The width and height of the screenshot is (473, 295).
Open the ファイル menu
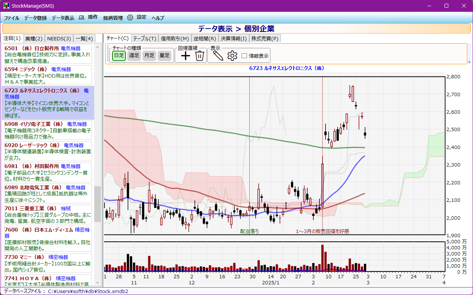click(x=11, y=18)
